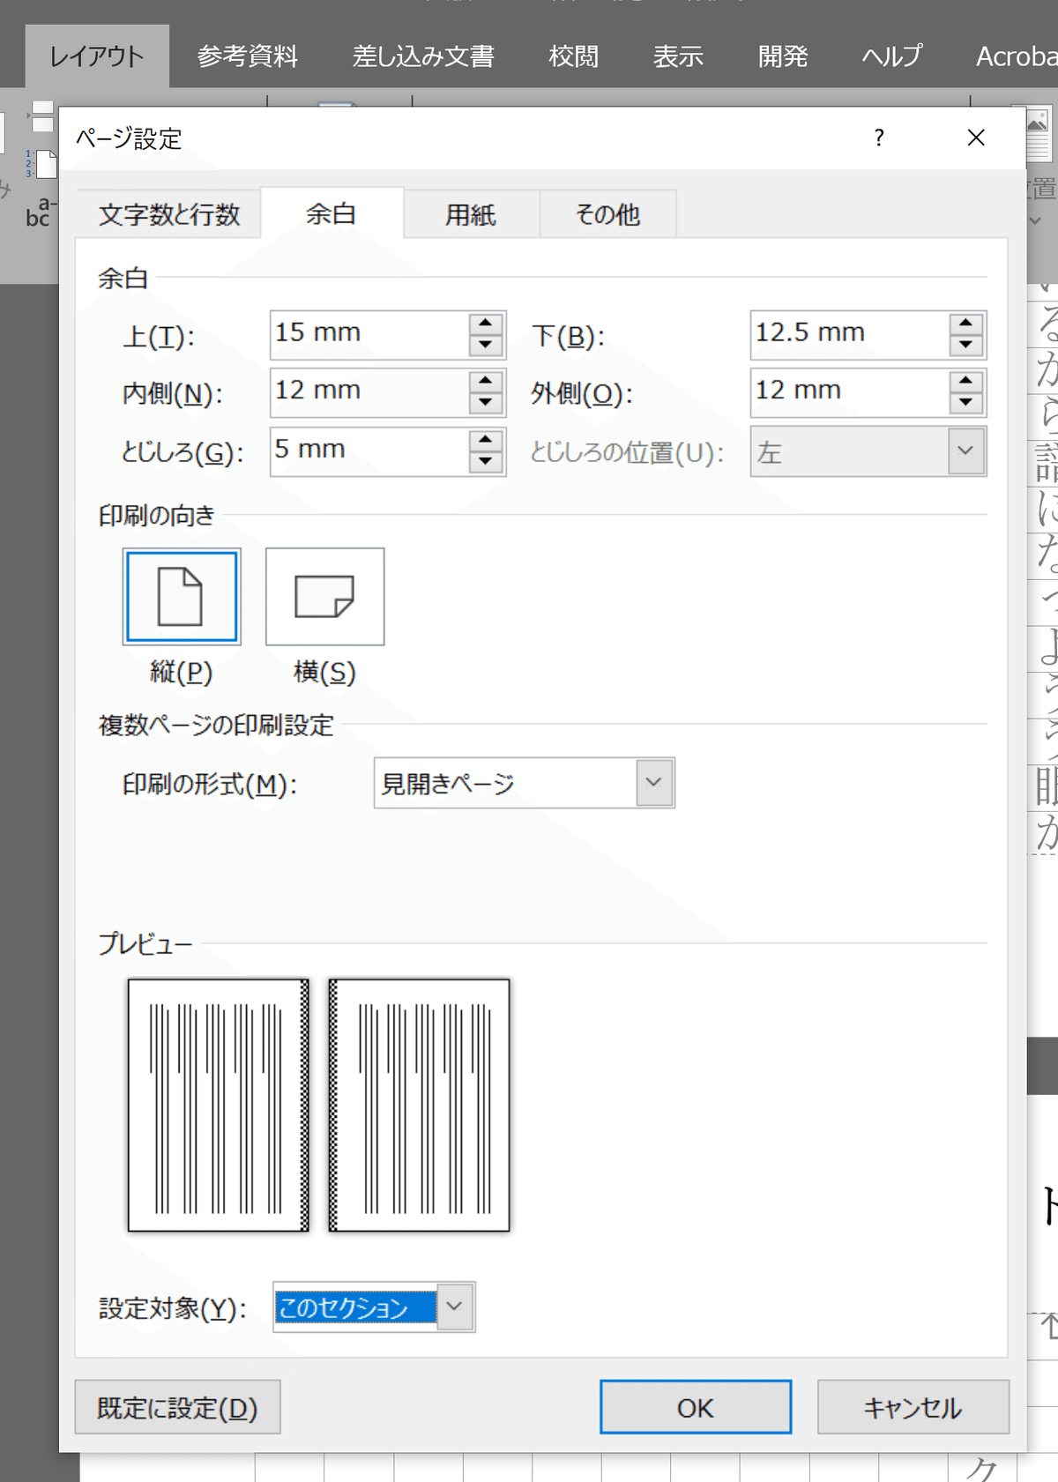
Task: Close the ページ設定 dialog with X
Action: [976, 138]
